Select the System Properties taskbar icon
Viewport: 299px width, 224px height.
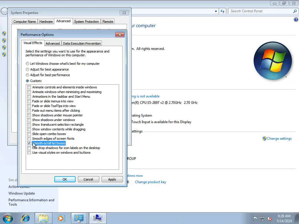(98, 218)
